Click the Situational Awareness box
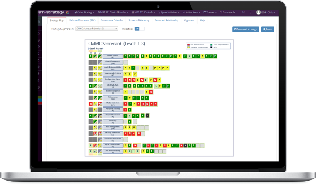This screenshot has width=316, height=184. pos(113,139)
